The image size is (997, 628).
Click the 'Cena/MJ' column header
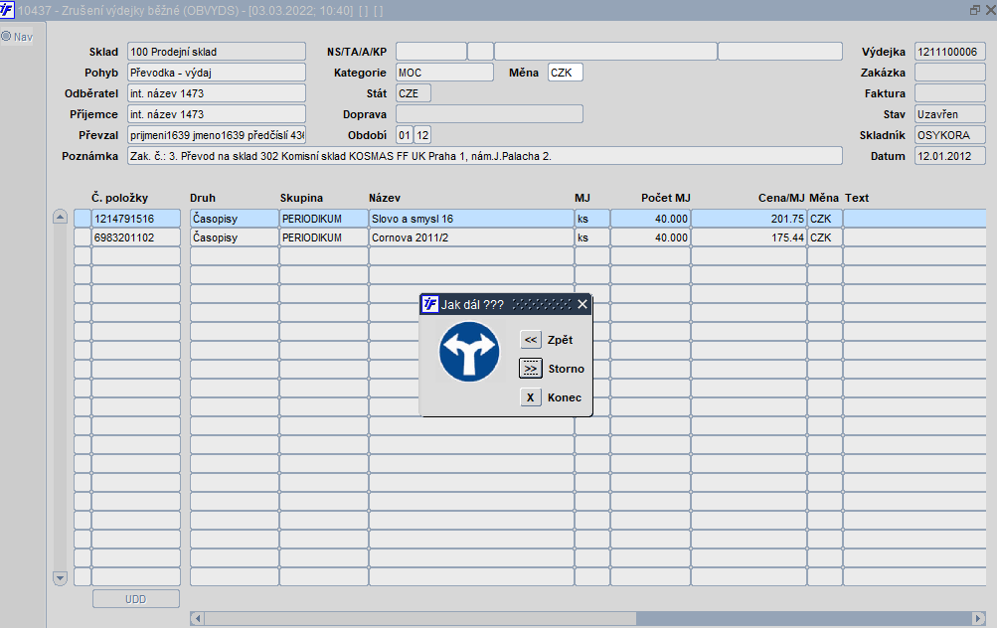point(781,198)
